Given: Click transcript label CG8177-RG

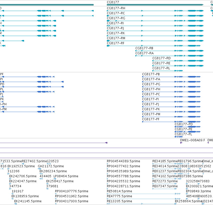Looking at the screenshot, I should click(116, 18).
